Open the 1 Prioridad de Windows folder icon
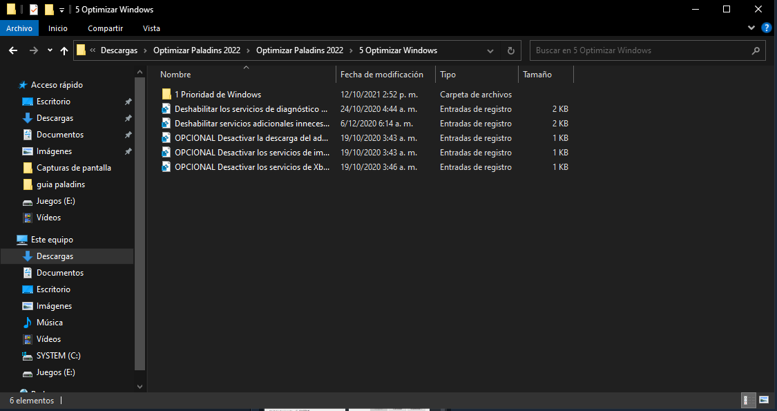 point(166,94)
